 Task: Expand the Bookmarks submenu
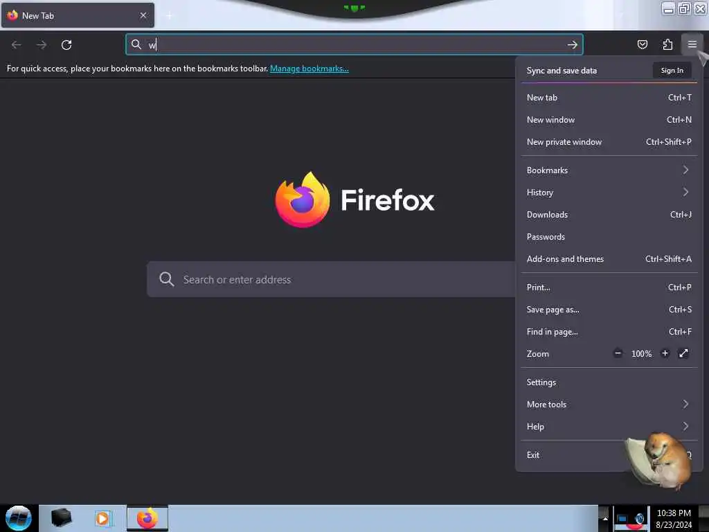point(609,170)
